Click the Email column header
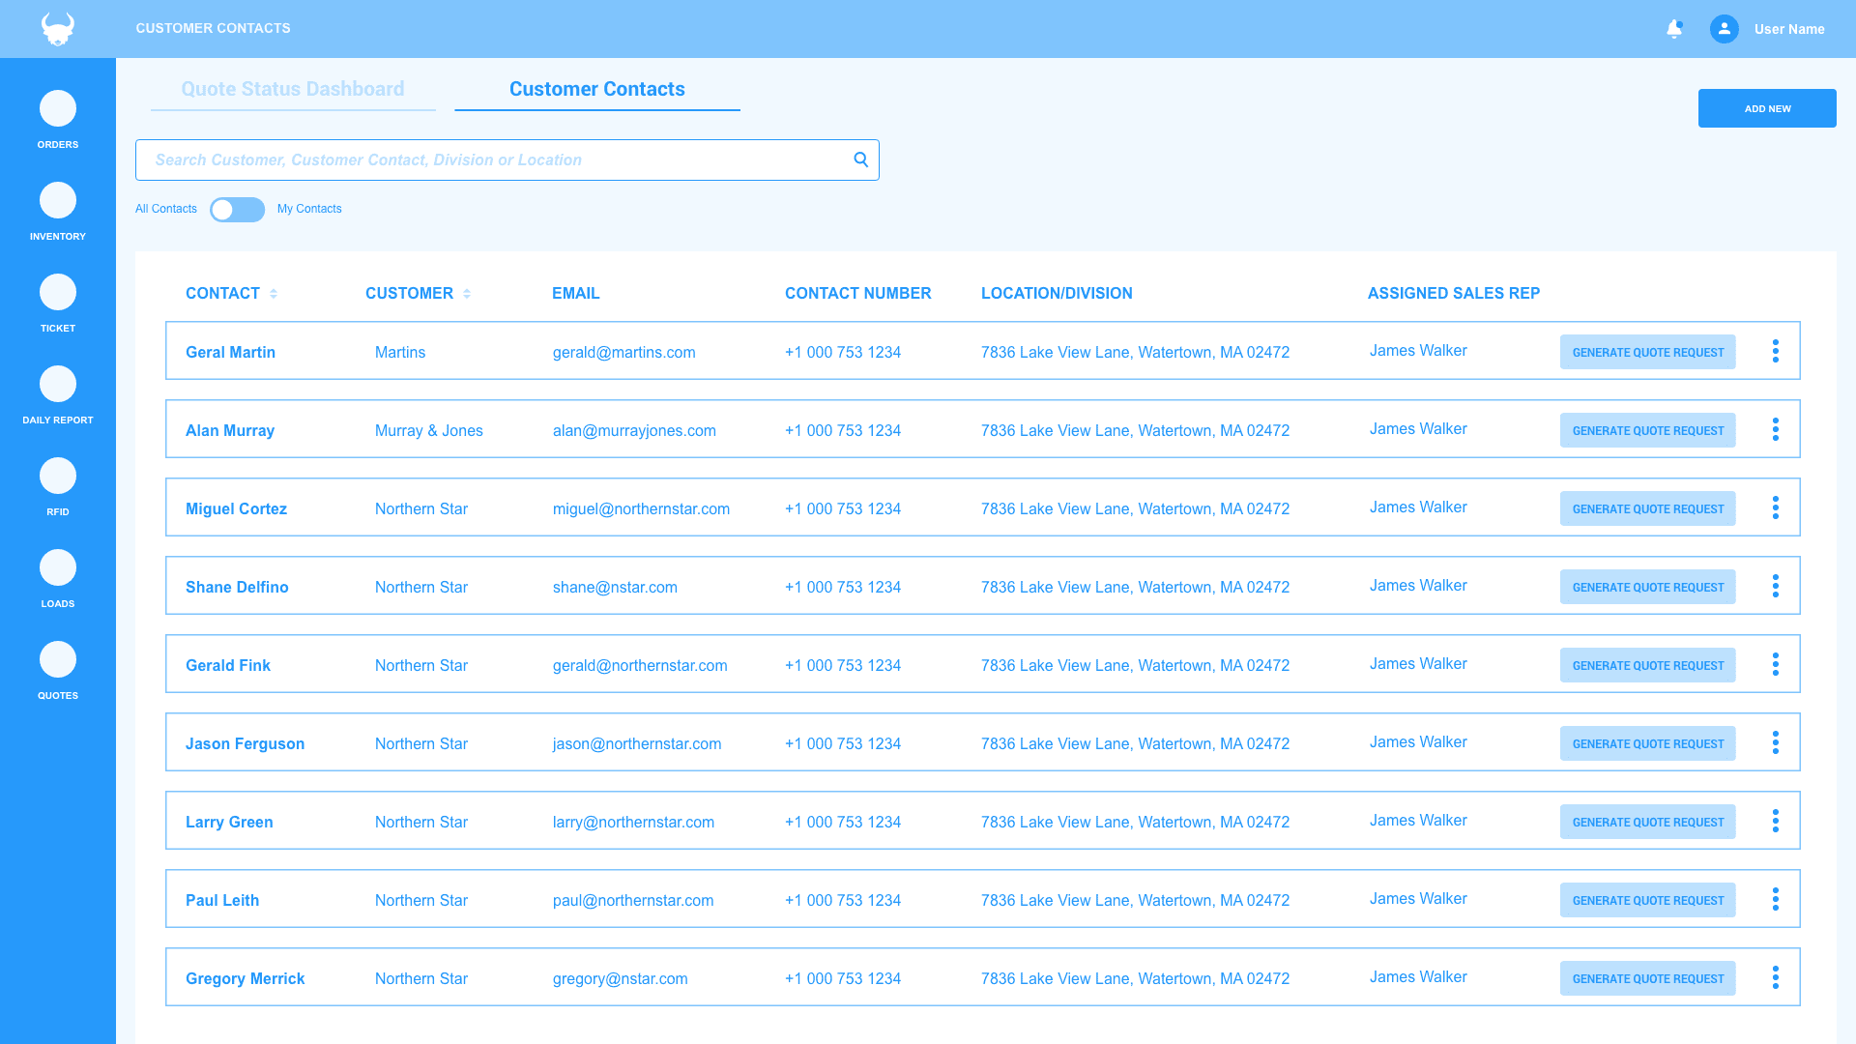The image size is (1856, 1044). (x=576, y=293)
